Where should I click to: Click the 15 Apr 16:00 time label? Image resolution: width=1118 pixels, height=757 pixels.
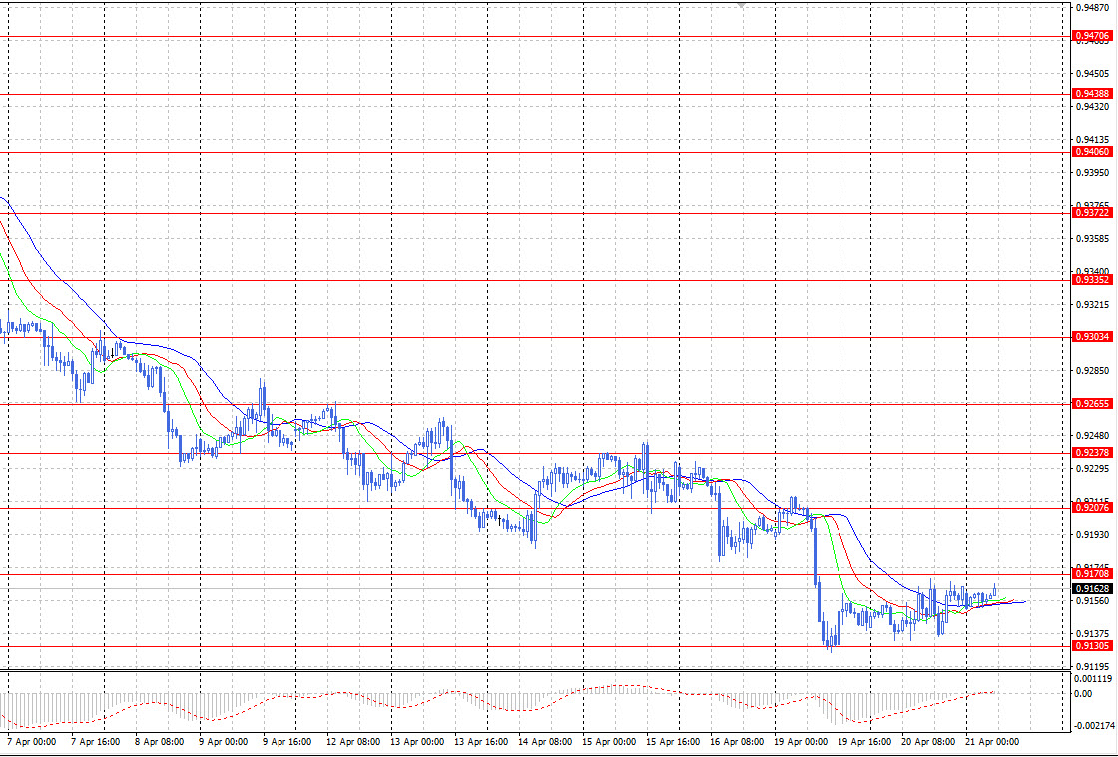click(x=673, y=742)
